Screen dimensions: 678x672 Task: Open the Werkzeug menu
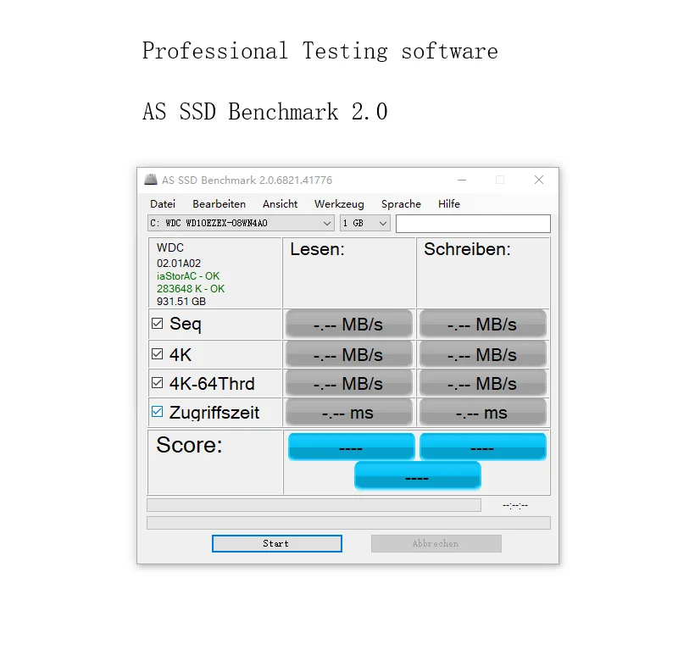coord(340,204)
